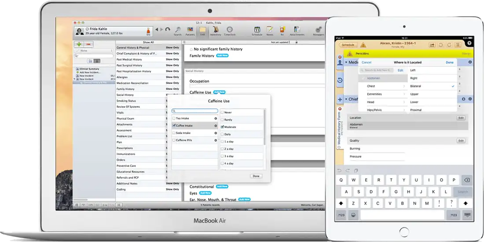Check the Rarely frequency checkbox
The height and width of the screenshot is (242, 484).
tap(222, 120)
